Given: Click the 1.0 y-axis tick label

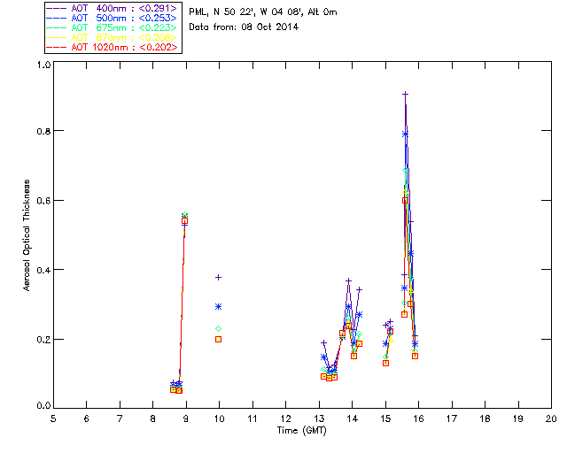Looking at the screenshot, I should (x=43, y=65).
